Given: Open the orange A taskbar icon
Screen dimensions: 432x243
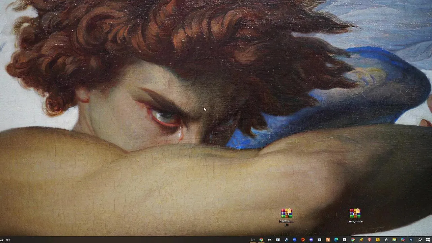Looking at the screenshot, I should pos(328,240).
